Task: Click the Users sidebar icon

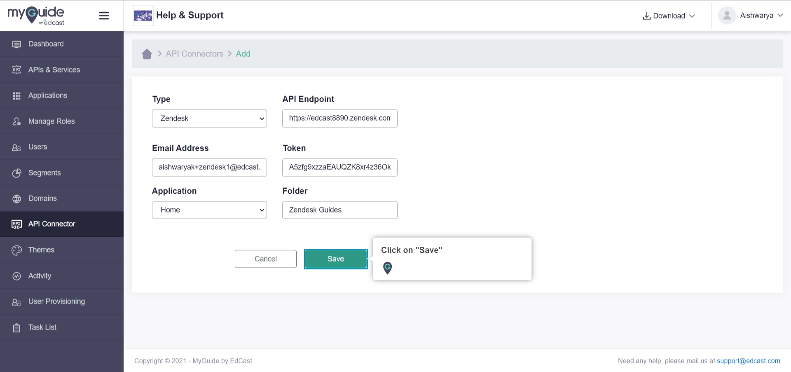Action: click(16, 147)
